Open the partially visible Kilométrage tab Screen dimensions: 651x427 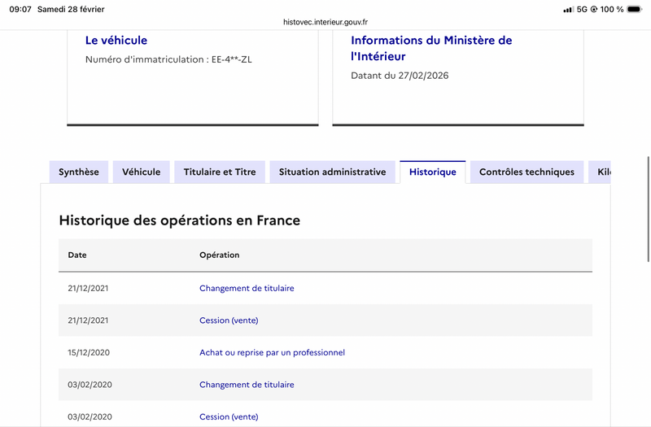click(602, 172)
